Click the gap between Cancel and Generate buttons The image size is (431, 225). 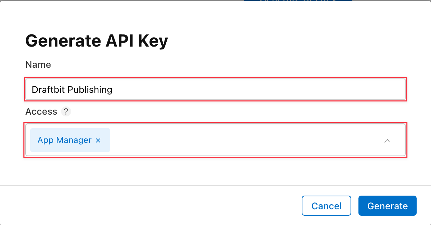click(355, 206)
